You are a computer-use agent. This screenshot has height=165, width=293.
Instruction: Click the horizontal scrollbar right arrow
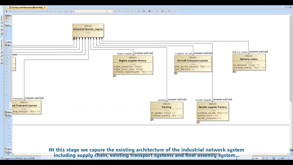pos(288,154)
